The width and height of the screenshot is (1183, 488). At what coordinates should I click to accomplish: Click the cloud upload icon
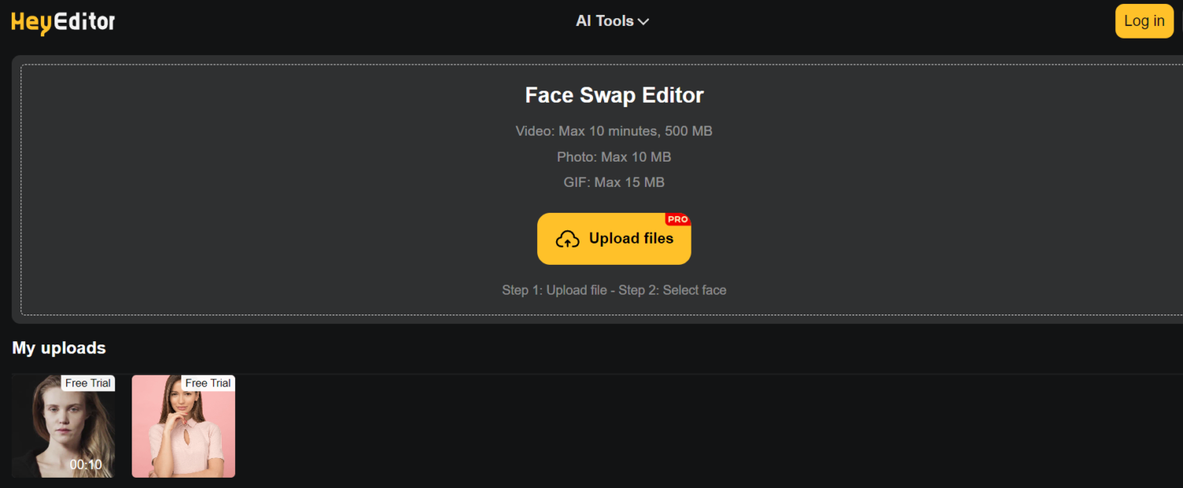tap(568, 239)
